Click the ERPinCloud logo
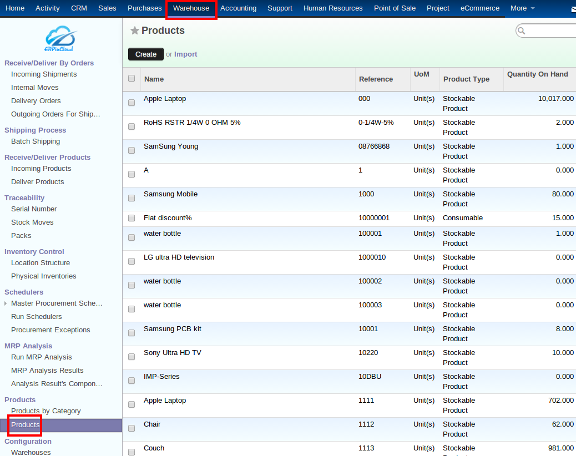This screenshot has height=456, width=576. coord(60,38)
